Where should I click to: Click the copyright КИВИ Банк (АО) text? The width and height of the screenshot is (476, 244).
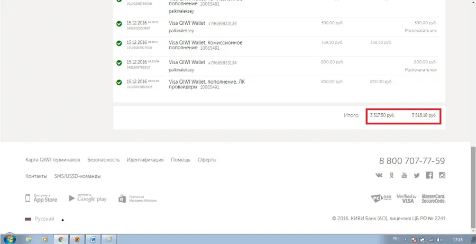[389, 219]
